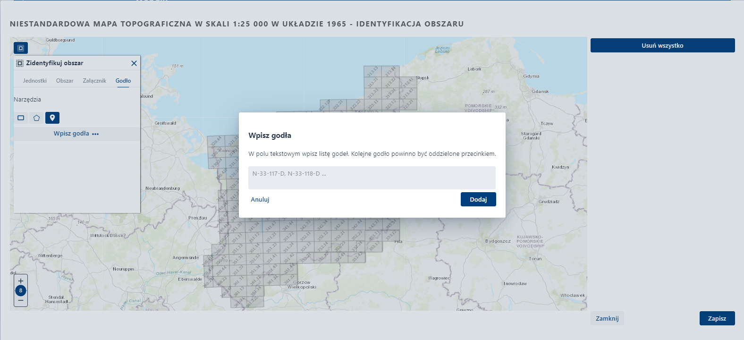Select the Godło tab
The width and height of the screenshot is (744, 340).
[123, 81]
